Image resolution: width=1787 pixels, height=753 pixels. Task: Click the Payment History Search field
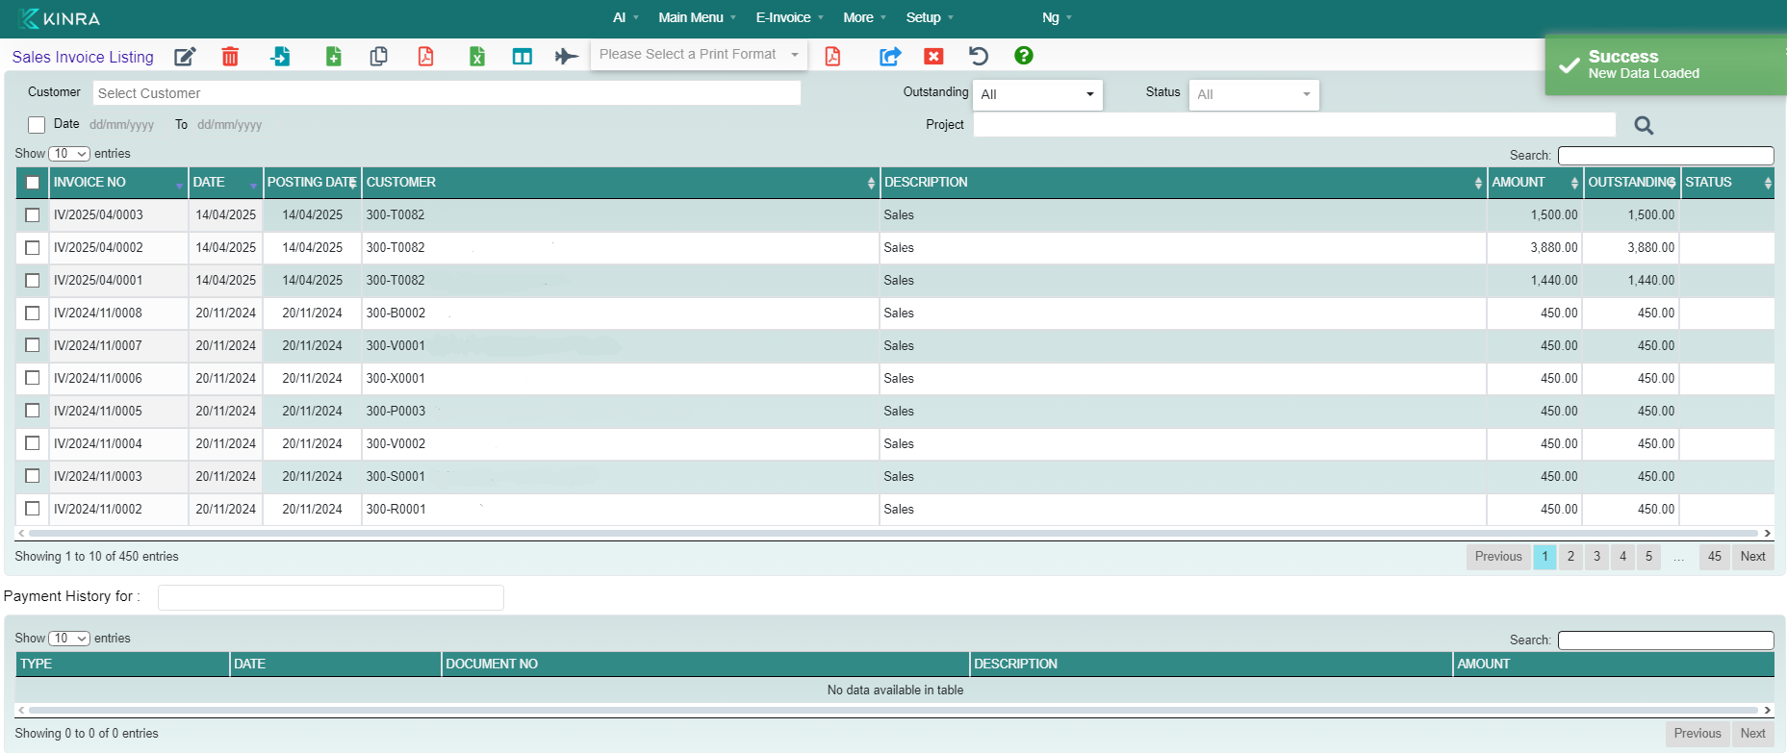[x=1666, y=640]
